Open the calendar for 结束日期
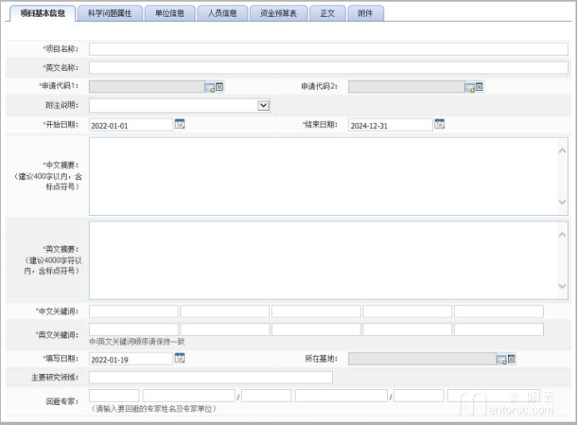The height and width of the screenshot is (425, 578). click(440, 125)
